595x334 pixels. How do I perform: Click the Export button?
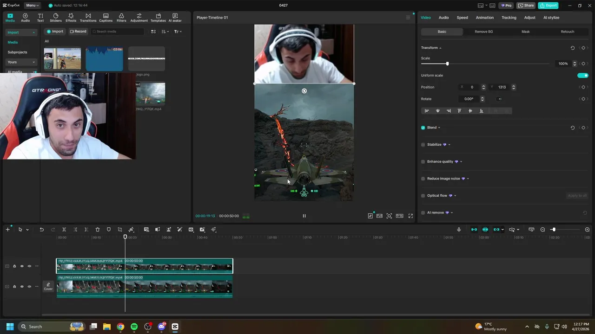click(x=548, y=6)
